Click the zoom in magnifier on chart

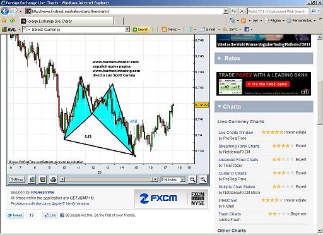point(203,179)
